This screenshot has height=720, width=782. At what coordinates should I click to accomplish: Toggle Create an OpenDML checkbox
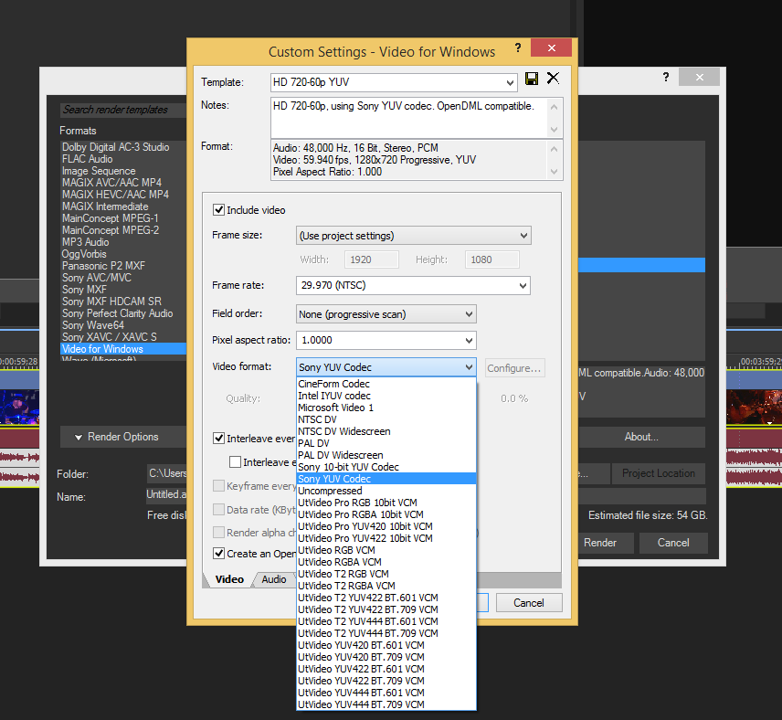pyautogui.click(x=218, y=554)
